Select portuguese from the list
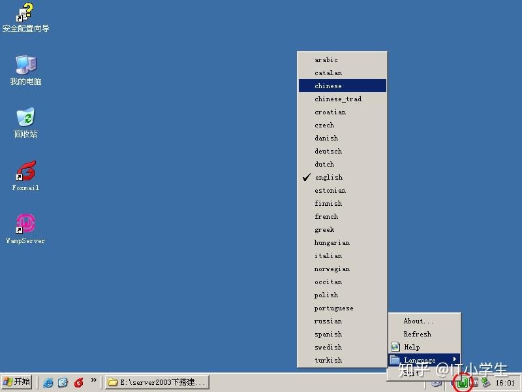Image resolution: width=522 pixels, height=392 pixels. point(342,308)
